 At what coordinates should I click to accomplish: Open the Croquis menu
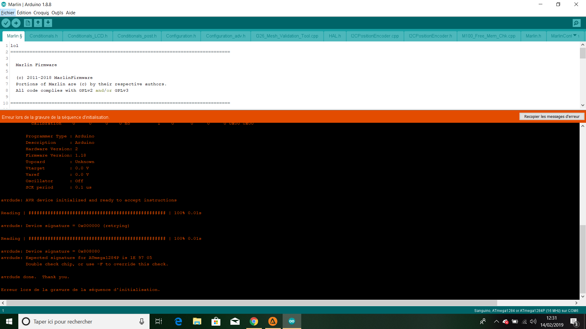(41, 12)
